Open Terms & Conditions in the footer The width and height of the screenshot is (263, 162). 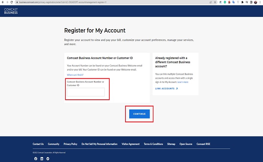153,144
